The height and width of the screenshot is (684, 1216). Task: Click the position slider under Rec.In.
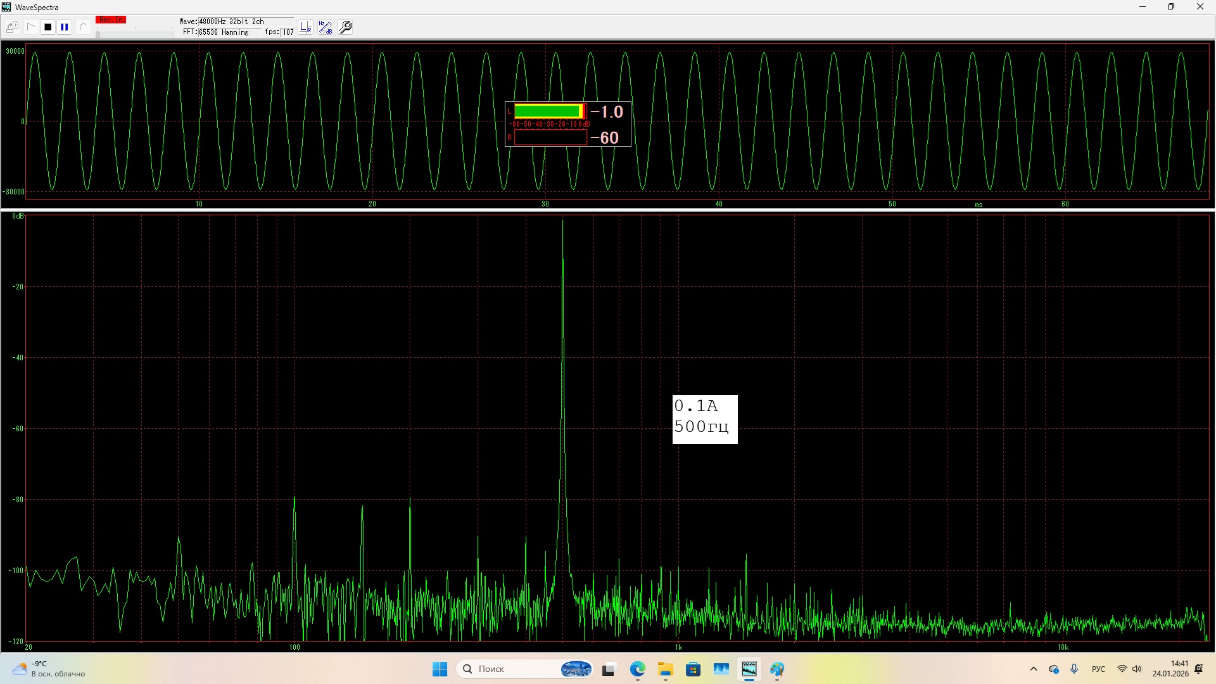tap(134, 34)
